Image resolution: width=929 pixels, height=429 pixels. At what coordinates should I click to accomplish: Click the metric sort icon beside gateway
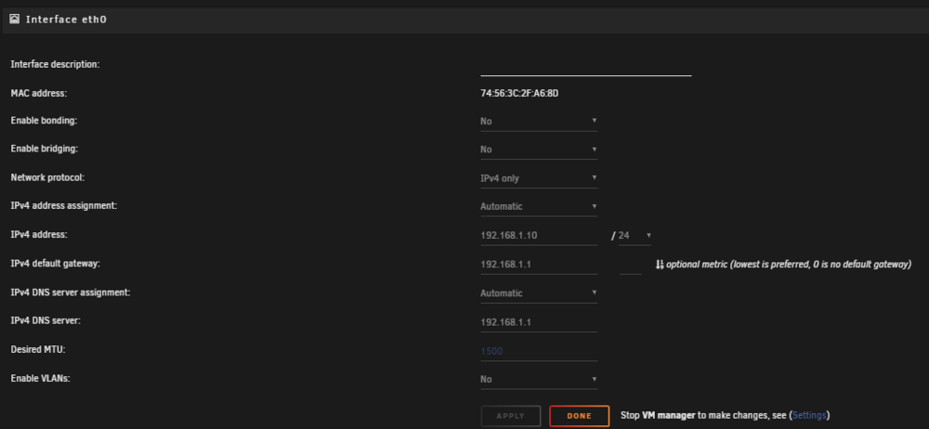tap(660, 265)
